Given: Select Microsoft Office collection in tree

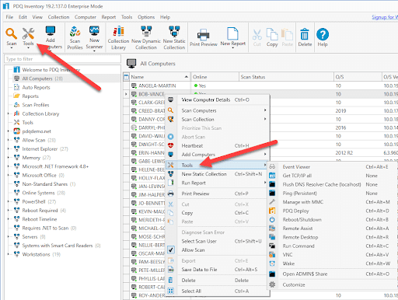Looking at the screenshot, I should pyautogui.click(x=39, y=175).
